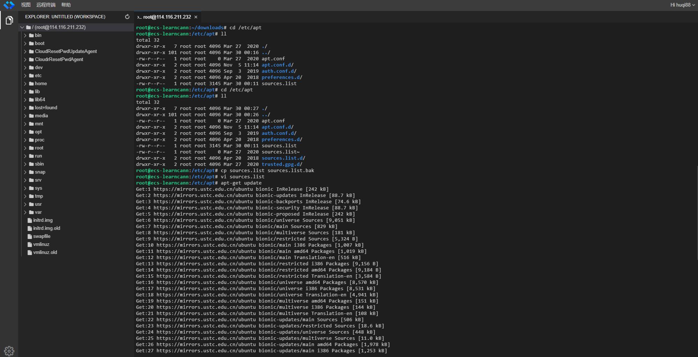
Task: Expand the bin folder chevron
Action: 25,35
